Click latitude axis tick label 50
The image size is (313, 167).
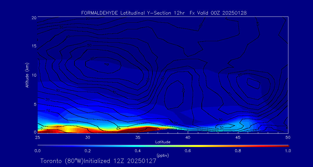tap(288, 137)
